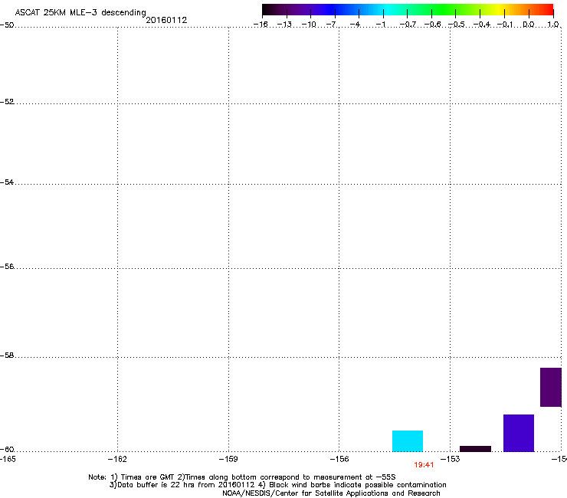
Task: Click the '-0.1' color scale label
Action: pyautogui.click(x=505, y=25)
